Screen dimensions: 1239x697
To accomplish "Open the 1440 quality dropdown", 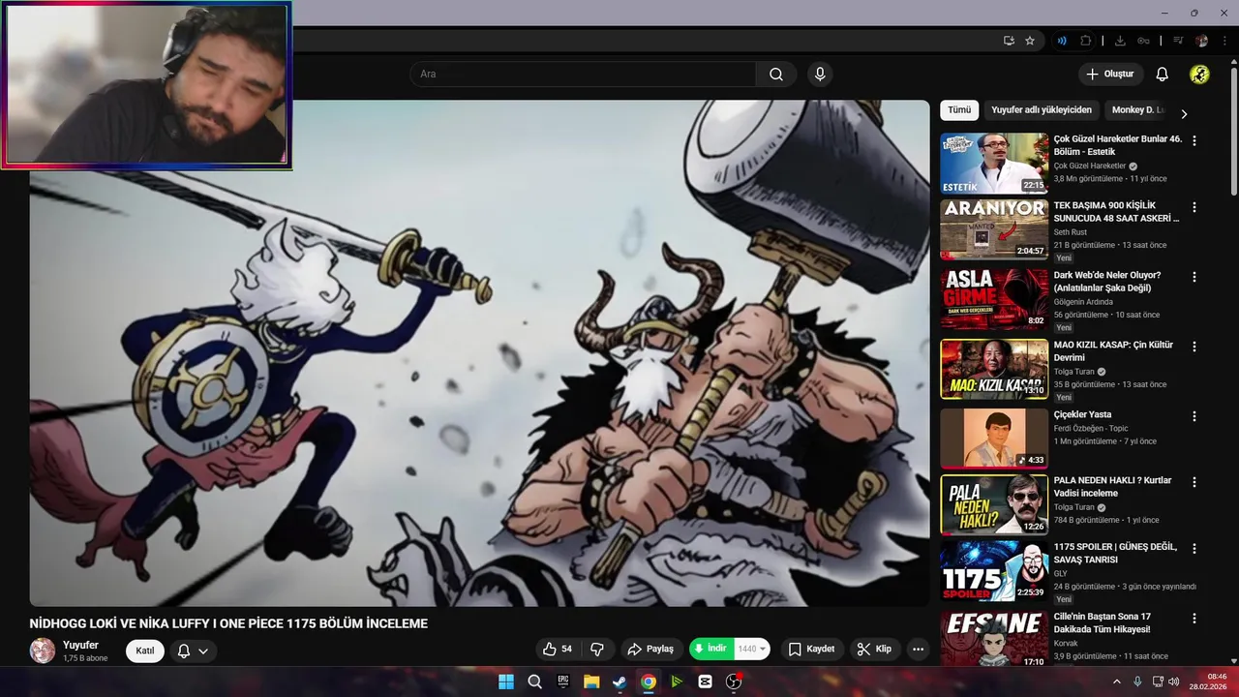I will (752, 649).
